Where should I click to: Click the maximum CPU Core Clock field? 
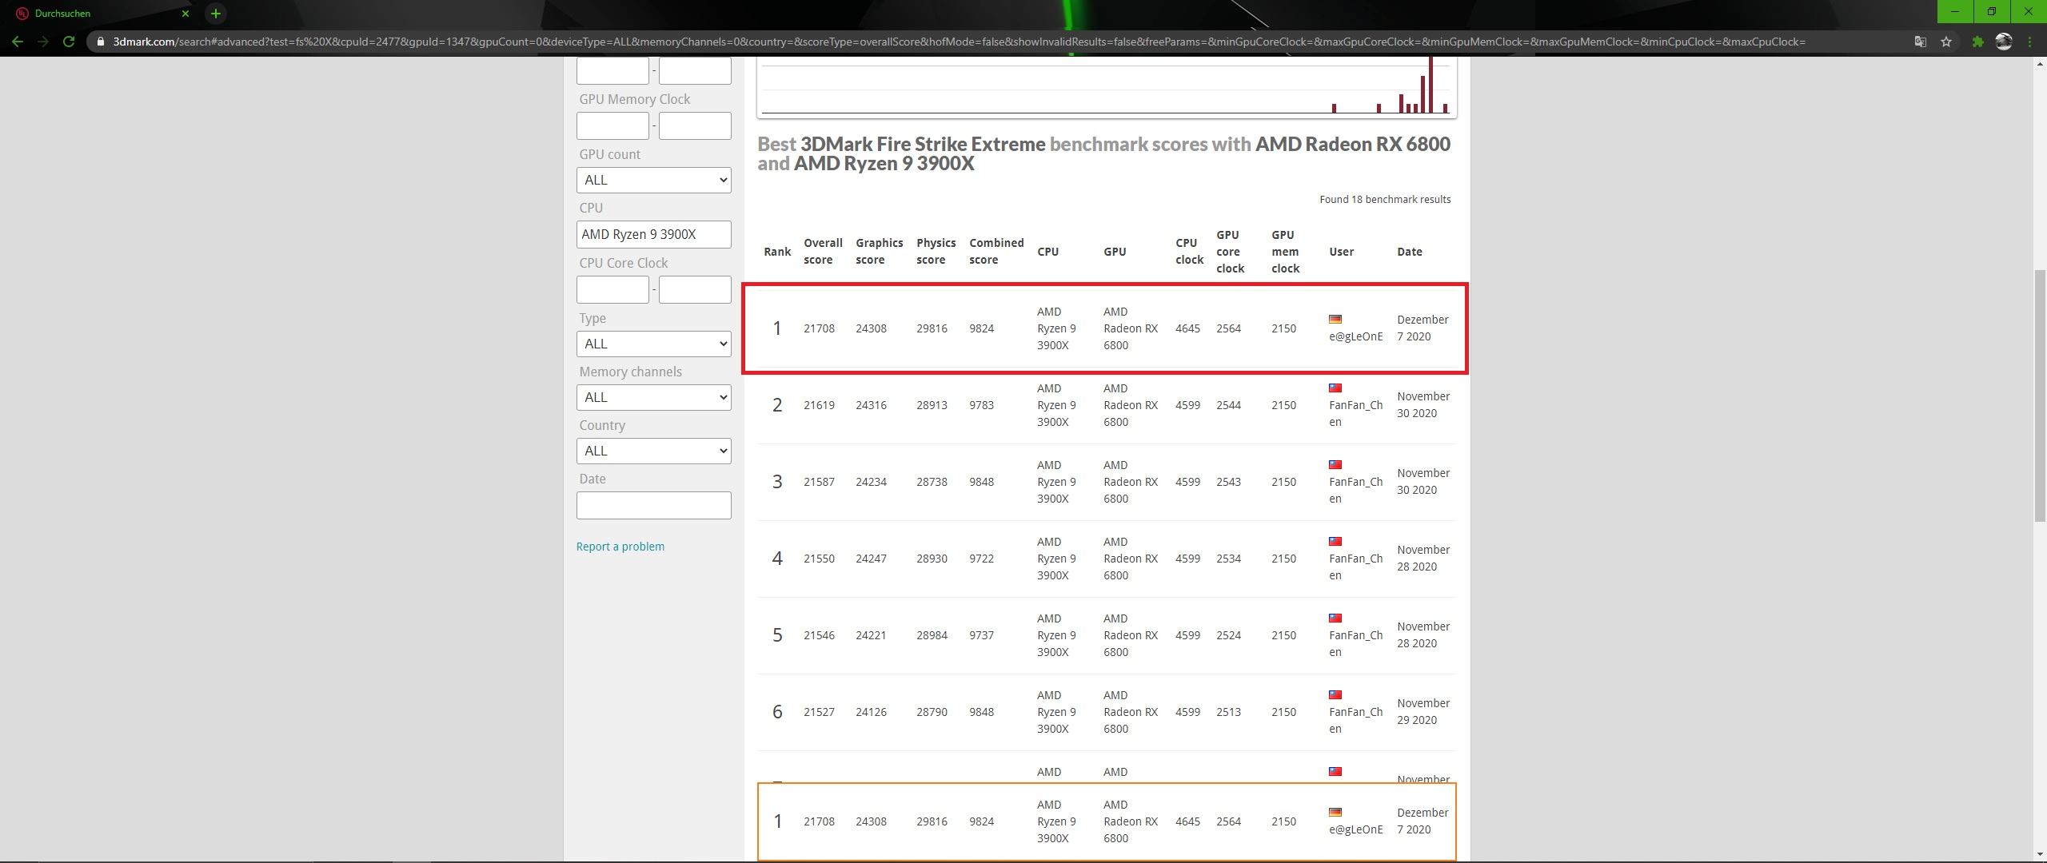[x=695, y=289]
